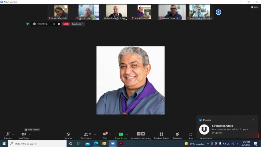Start Video with the camera button
This screenshot has width=261, height=147.
23,135
